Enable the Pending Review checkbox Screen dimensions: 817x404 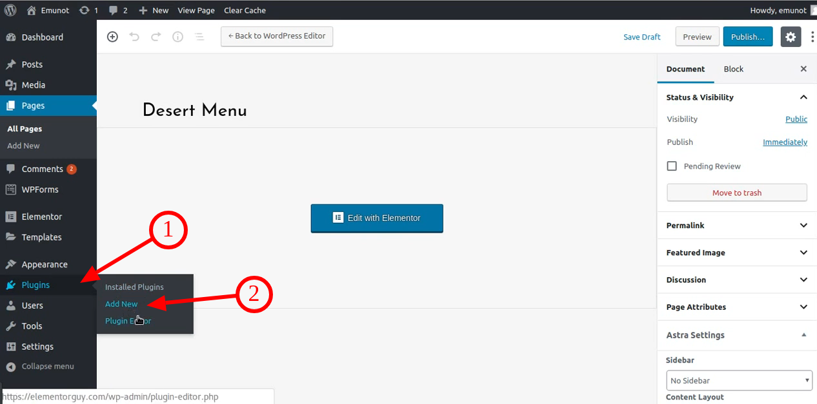[672, 166]
